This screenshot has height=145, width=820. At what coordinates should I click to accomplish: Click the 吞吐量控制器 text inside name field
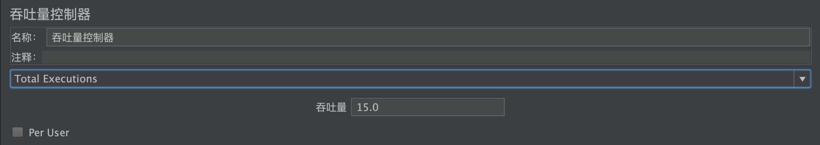(x=83, y=38)
